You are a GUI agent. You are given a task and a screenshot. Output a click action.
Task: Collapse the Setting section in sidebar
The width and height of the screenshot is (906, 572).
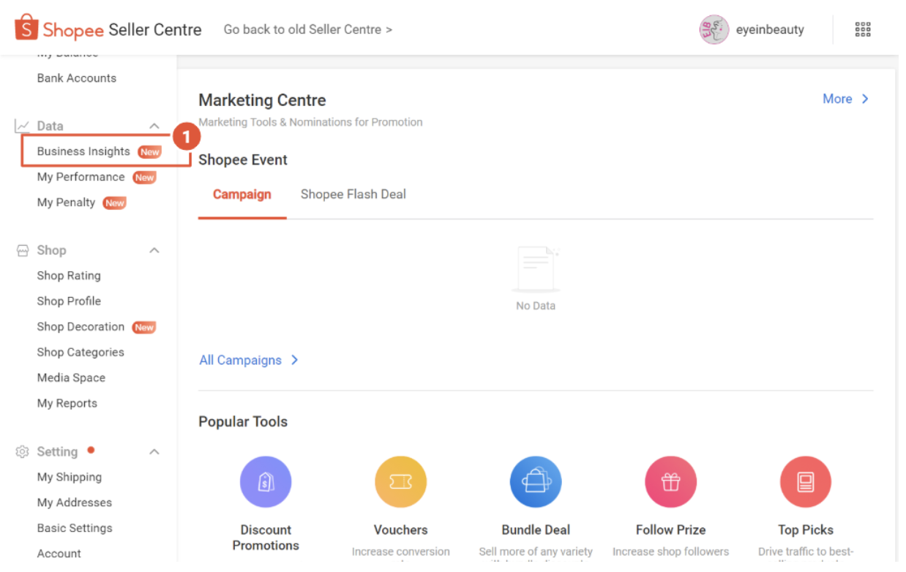pyautogui.click(x=154, y=451)
